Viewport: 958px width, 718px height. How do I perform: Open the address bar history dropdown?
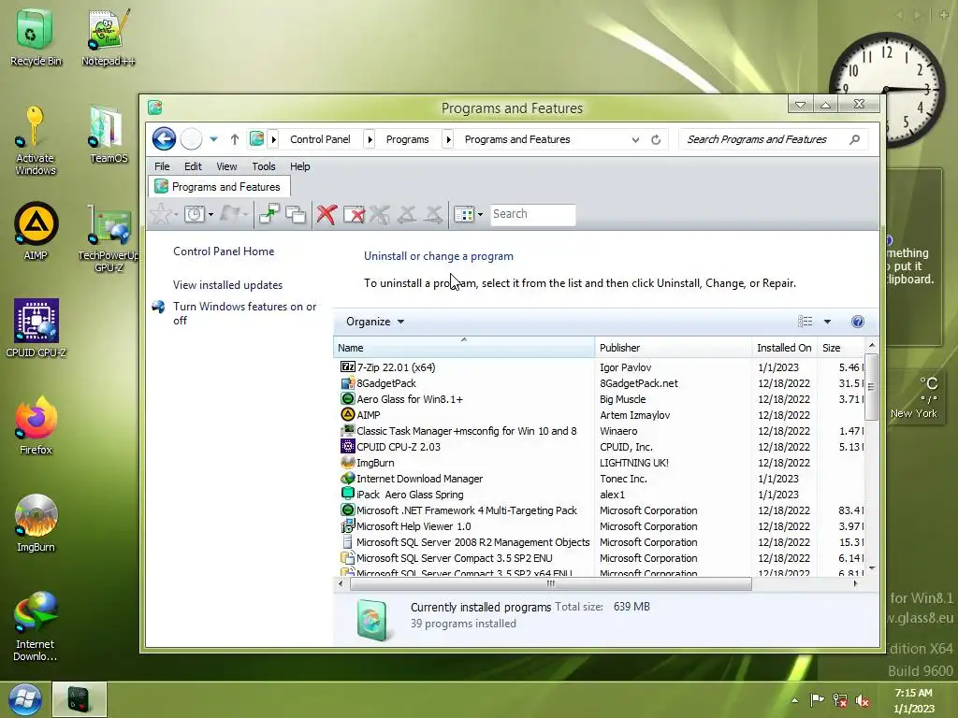click(x=635, y=140)
